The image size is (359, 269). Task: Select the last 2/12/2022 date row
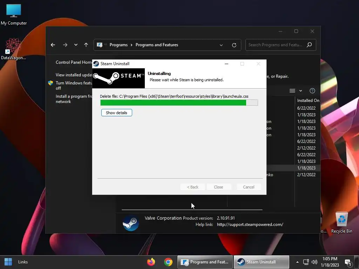click(306, 175)
